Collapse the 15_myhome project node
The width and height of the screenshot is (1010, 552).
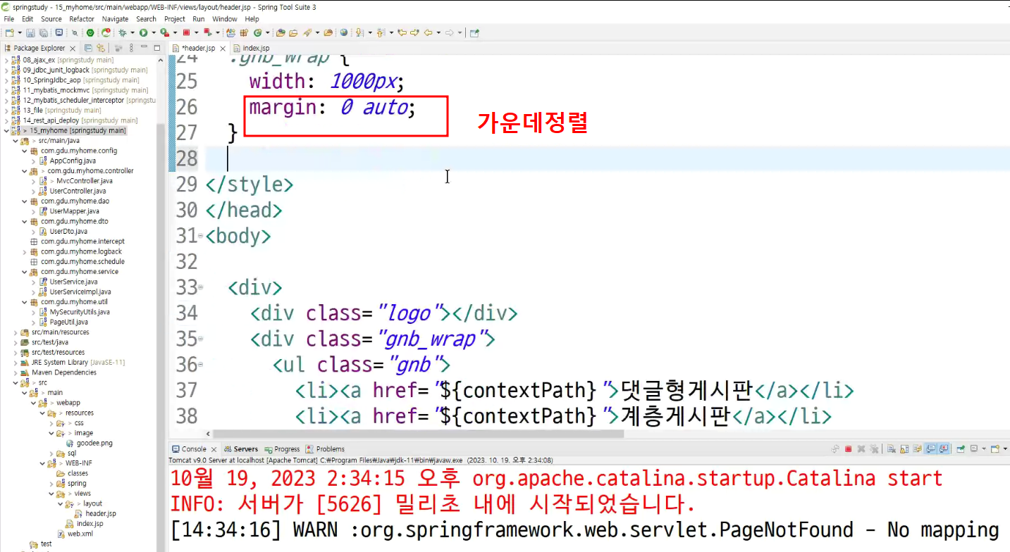click(6, 131)
